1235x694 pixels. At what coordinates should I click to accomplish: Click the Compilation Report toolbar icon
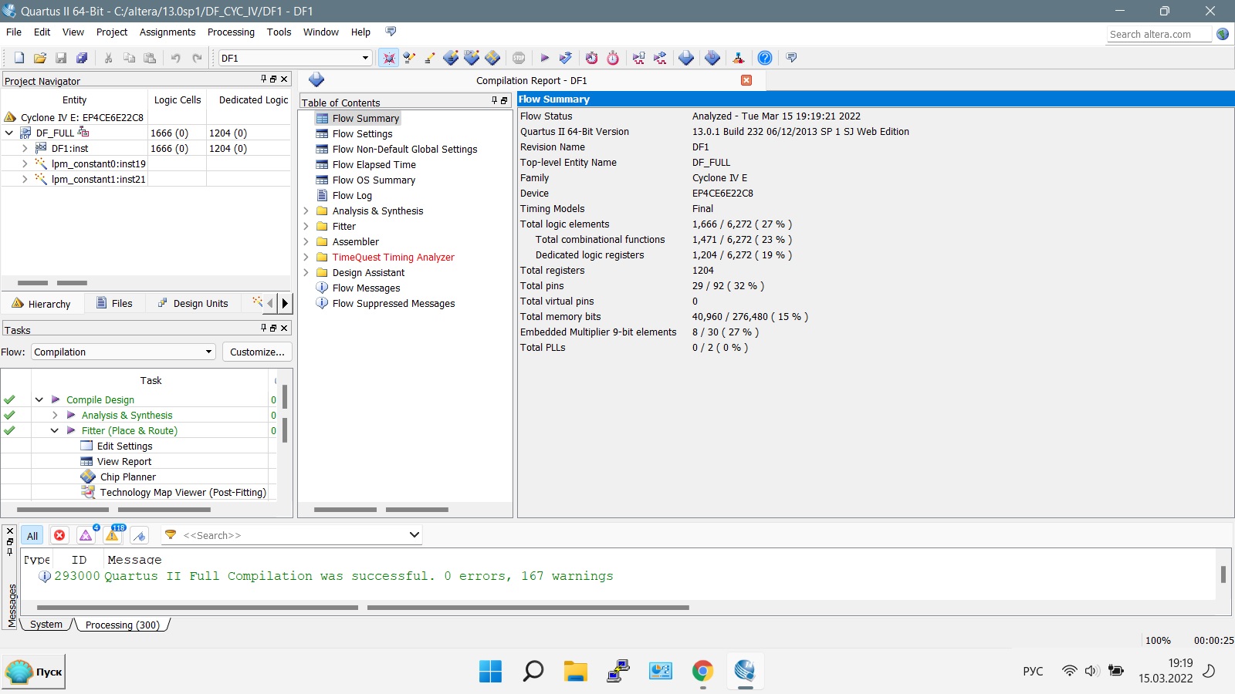coord(686,58)
